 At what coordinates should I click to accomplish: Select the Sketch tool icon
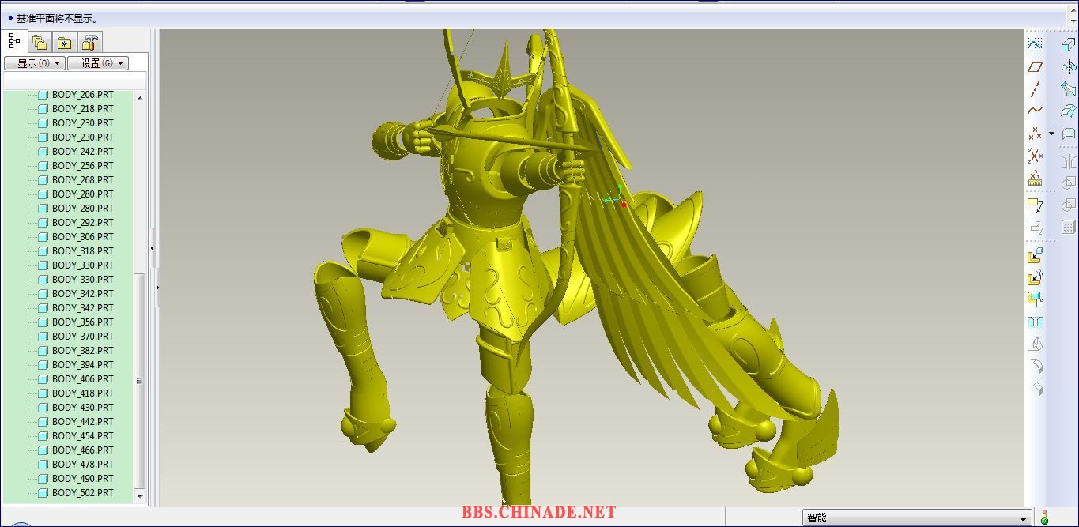coord(1035,44)
